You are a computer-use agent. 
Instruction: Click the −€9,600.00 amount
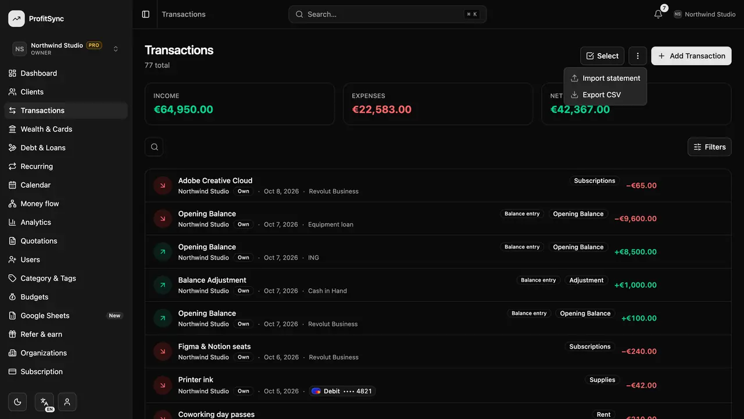(x=635, y=219)
